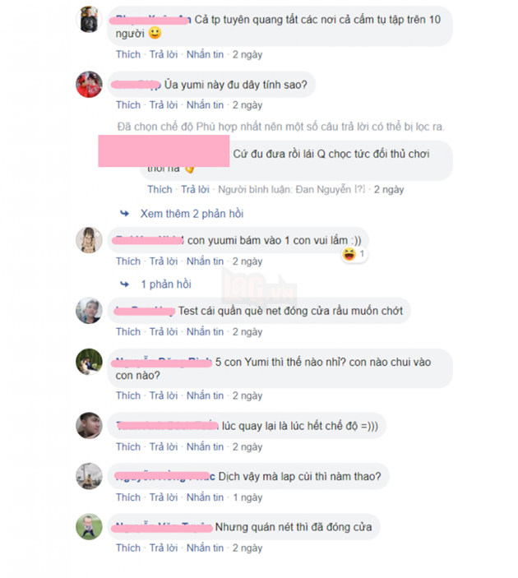
Task: Like the '5 con Yumi thì thế nào' comment
Action: pos(128,395)
